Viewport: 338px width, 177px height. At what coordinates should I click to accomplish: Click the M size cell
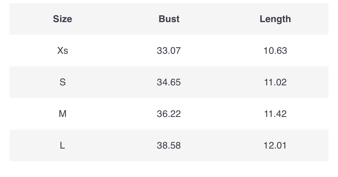(x=63, y=114)
